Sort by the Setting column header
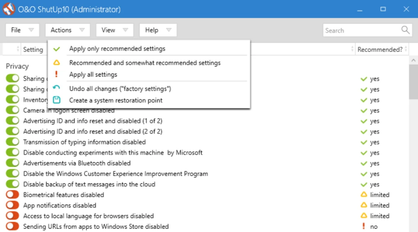Viewport: 418px width, 232px height. click(x=33, y=50)
